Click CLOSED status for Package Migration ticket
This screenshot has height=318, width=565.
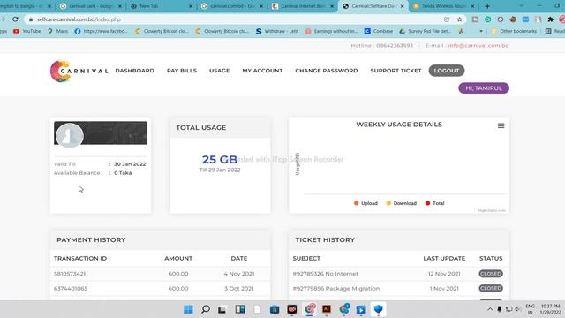coord(491,288)
